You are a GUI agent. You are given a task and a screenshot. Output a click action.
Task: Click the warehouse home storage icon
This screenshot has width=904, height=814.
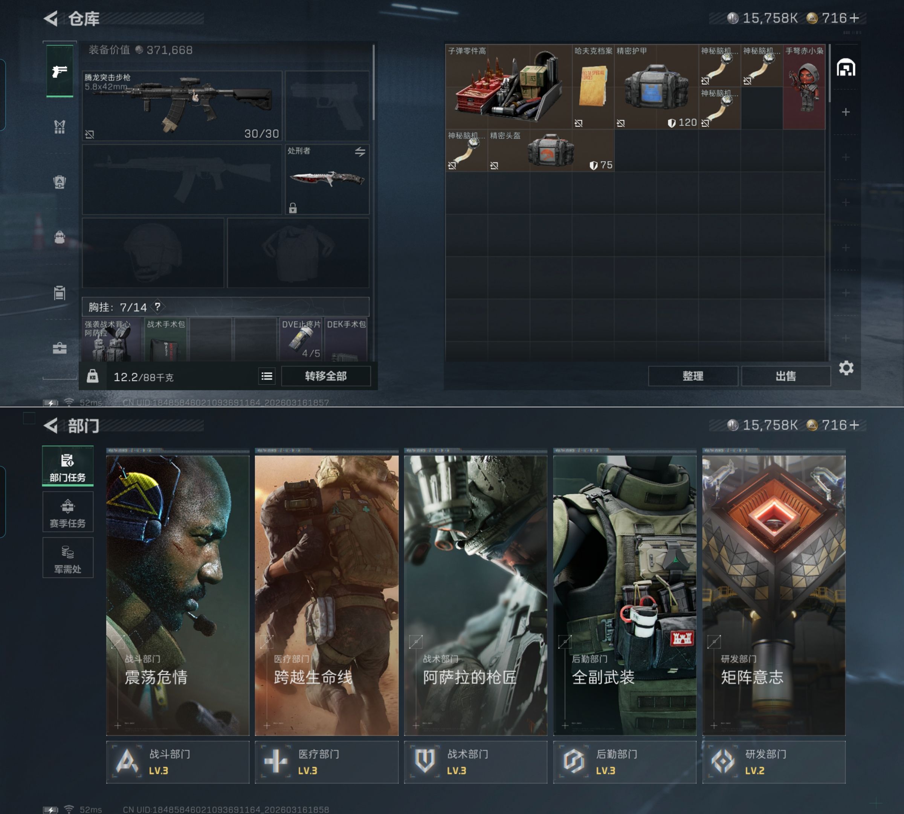(x=846, y=68)
